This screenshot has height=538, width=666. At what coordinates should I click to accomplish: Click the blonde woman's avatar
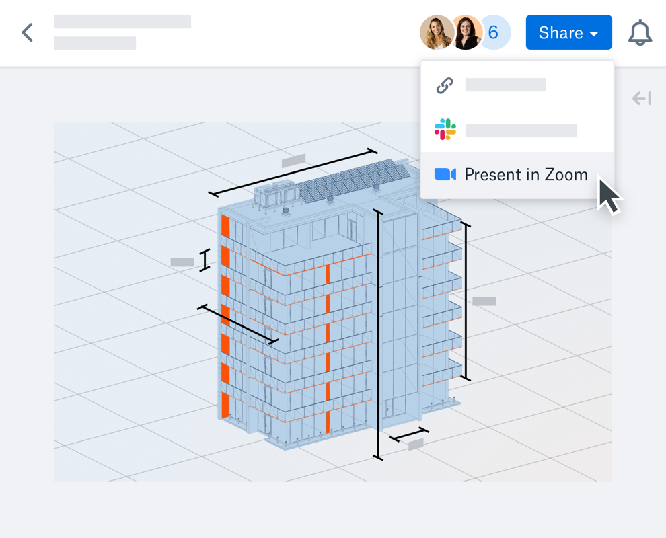[x=436, y=32]
